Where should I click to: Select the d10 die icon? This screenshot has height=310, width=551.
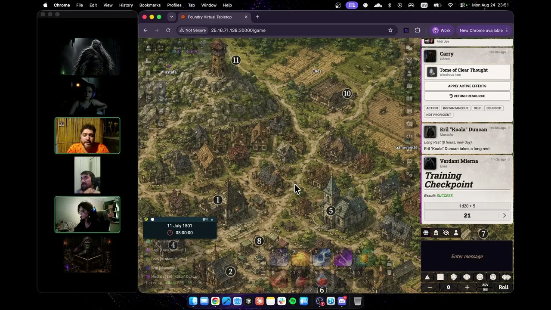(467, 277)
